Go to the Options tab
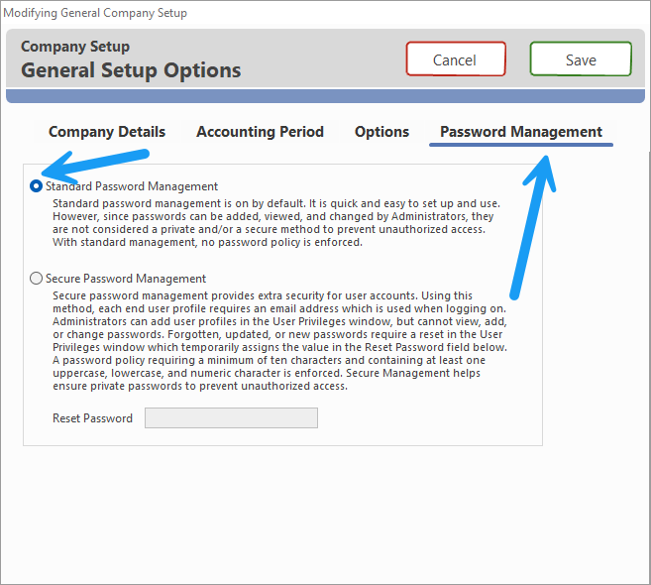The image size is (651, 585). [381, 132]
